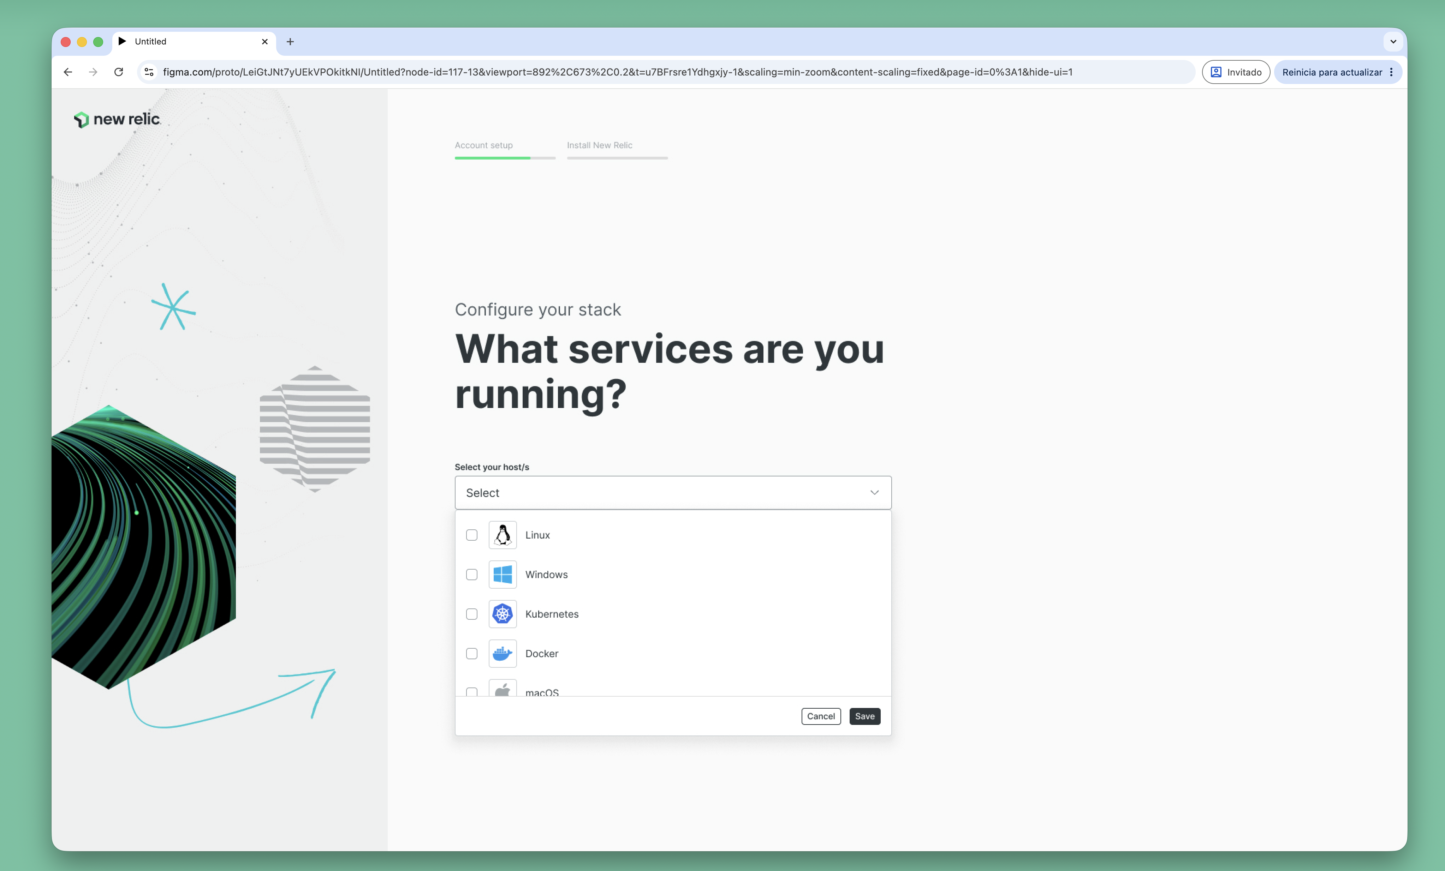This screenshot has width=1445, height=871.
Task: Click the Linux penguin icon
Action: pyautogui.click(x=503, y=535)
